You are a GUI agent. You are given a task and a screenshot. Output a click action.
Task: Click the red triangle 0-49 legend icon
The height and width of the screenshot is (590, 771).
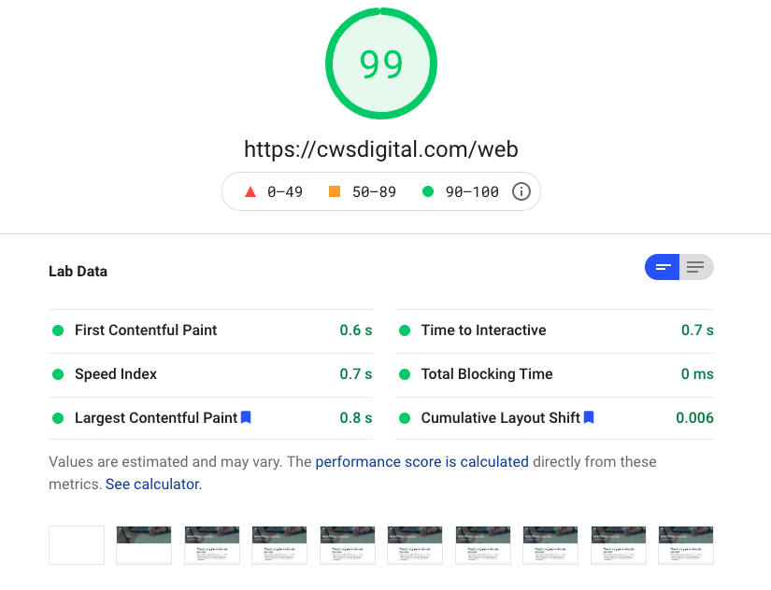click(x=250, y=190)
